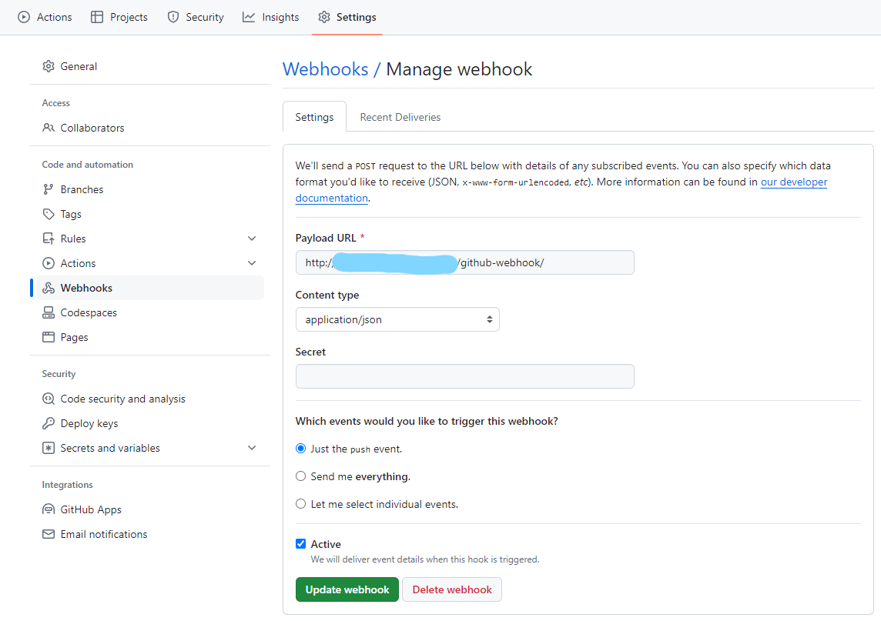Click the Deploy keys key icon
This screenshot has height=621, width=881.
click(x=49, y=423)
